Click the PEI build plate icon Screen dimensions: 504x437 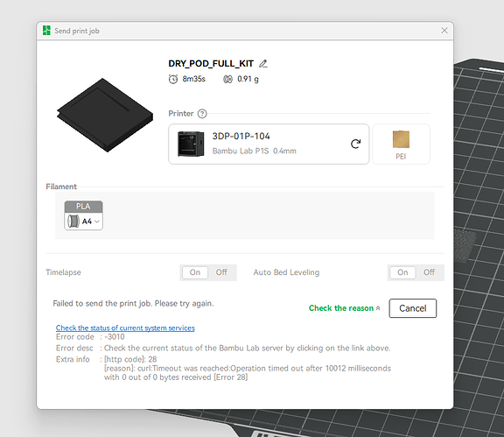click(401, 139)
